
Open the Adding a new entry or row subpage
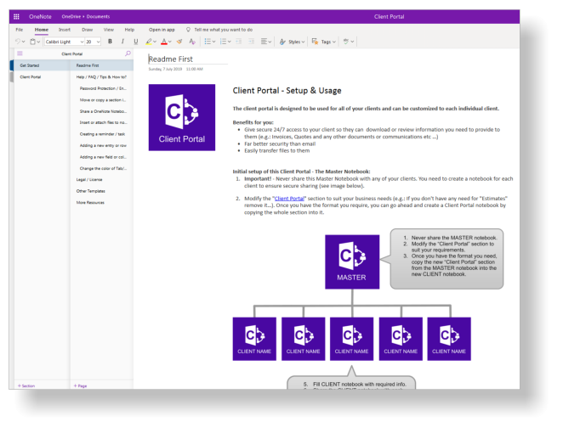tap(102, 145)
